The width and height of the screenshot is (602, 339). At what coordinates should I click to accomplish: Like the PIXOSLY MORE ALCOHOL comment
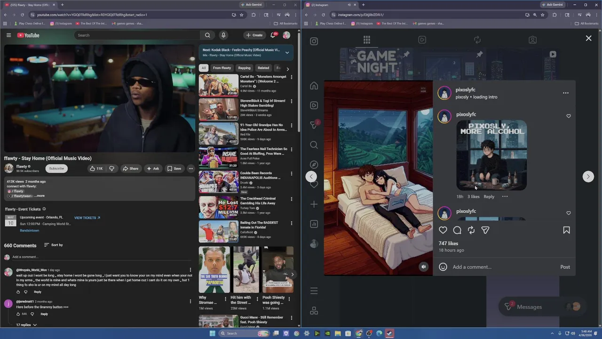(x=569, y=116)
